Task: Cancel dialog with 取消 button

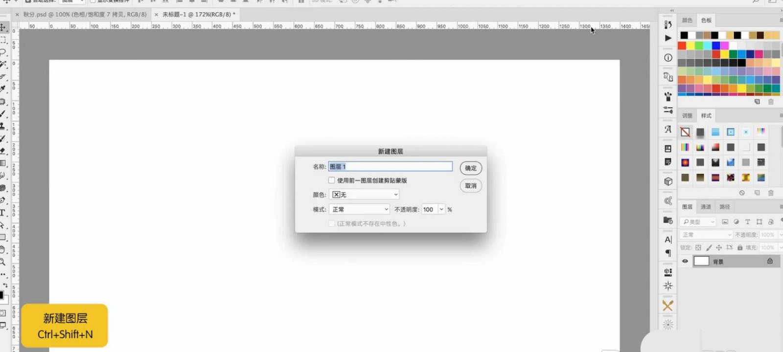Action: click(x=471, y=186)
